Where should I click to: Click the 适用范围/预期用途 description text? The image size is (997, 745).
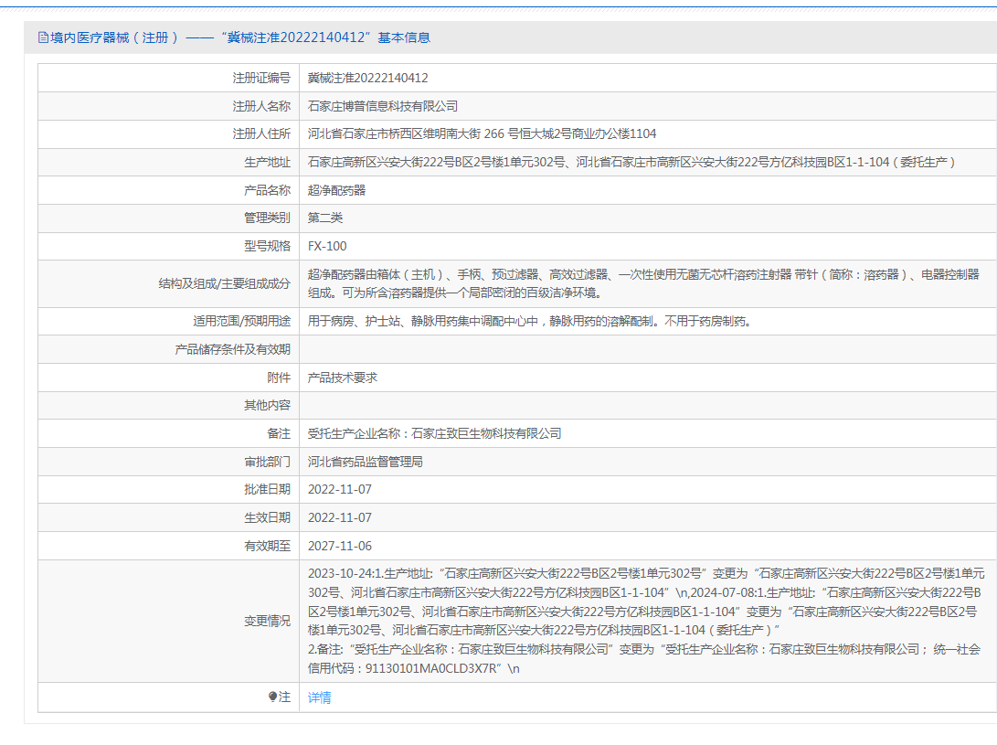pyautogui.click(x=529, y=322)
